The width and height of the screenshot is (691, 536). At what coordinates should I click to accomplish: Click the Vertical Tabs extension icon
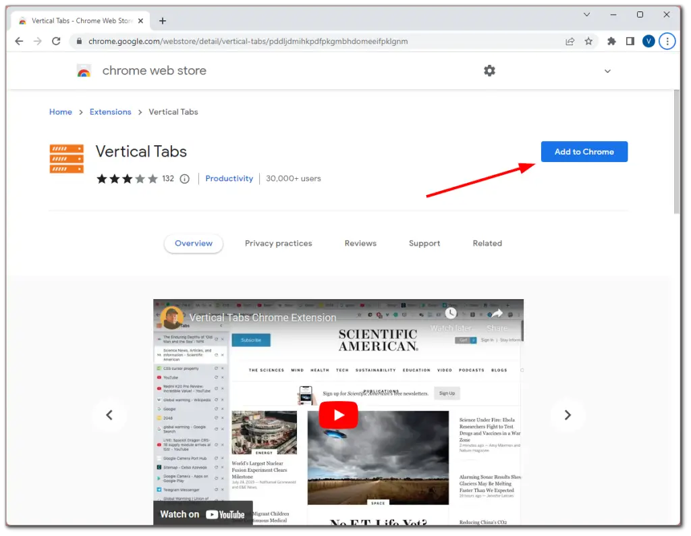pos(66,159)
